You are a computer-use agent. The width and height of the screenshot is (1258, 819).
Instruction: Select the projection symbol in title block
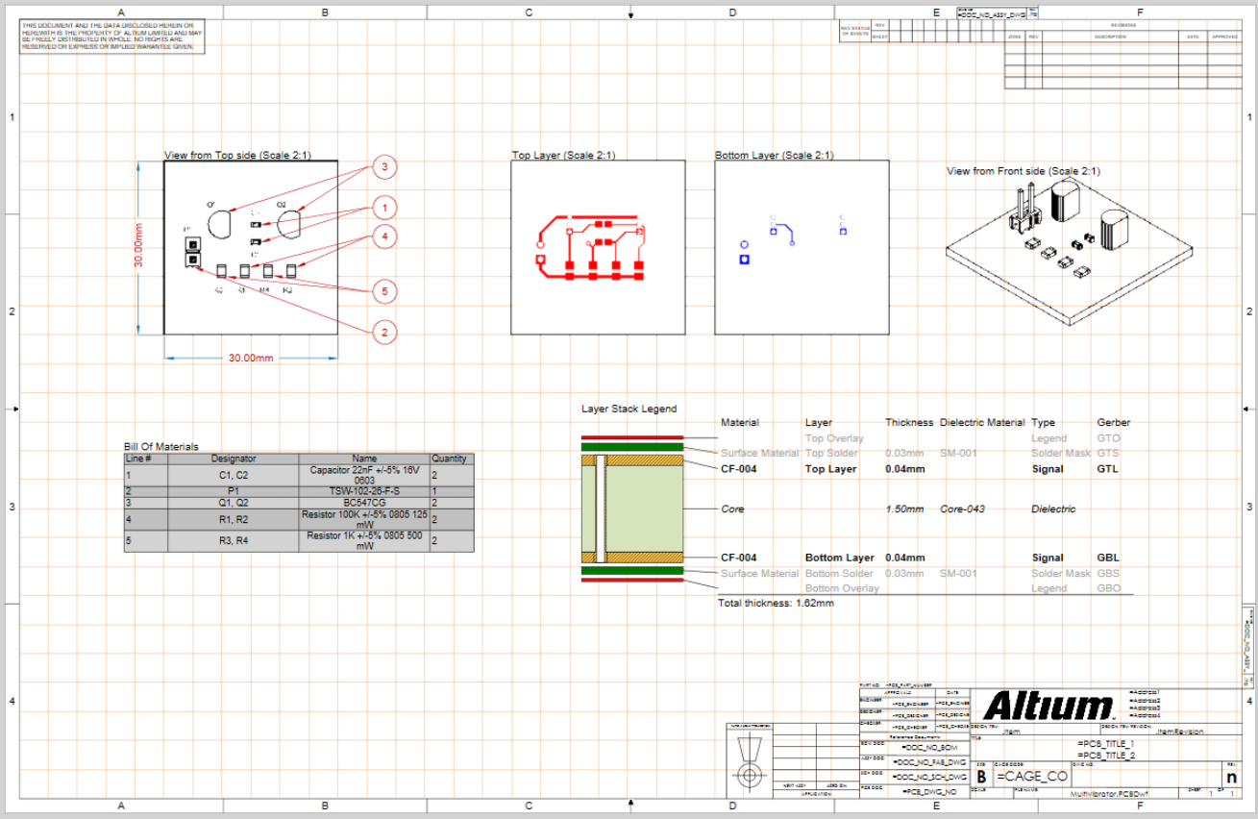pos(748,761)
